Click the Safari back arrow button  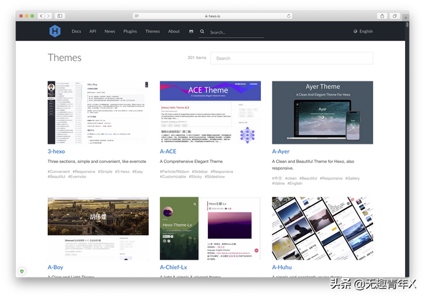pos(41,16)
